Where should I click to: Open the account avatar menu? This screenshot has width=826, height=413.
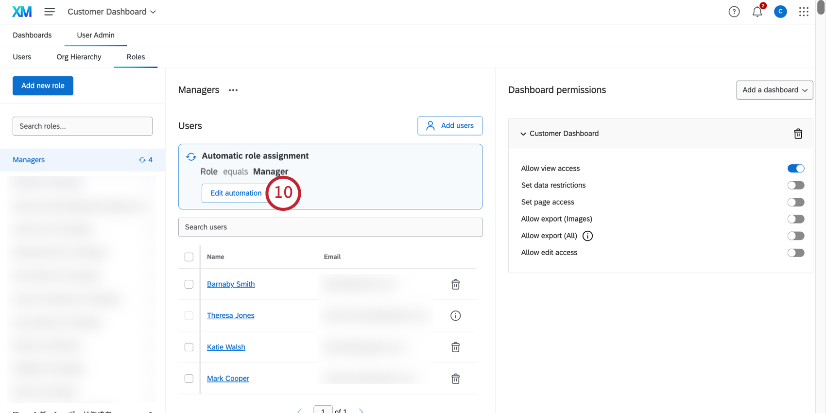point(780,12)
